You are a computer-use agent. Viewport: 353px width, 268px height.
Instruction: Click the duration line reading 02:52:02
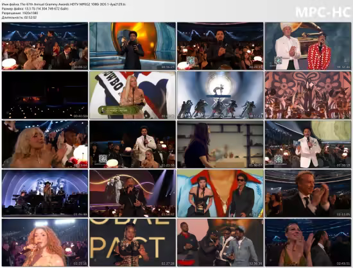point(19,17)
